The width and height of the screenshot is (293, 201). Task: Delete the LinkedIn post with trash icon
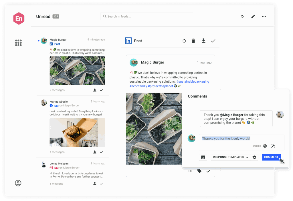pyautogui.click(x=193, y=41)
